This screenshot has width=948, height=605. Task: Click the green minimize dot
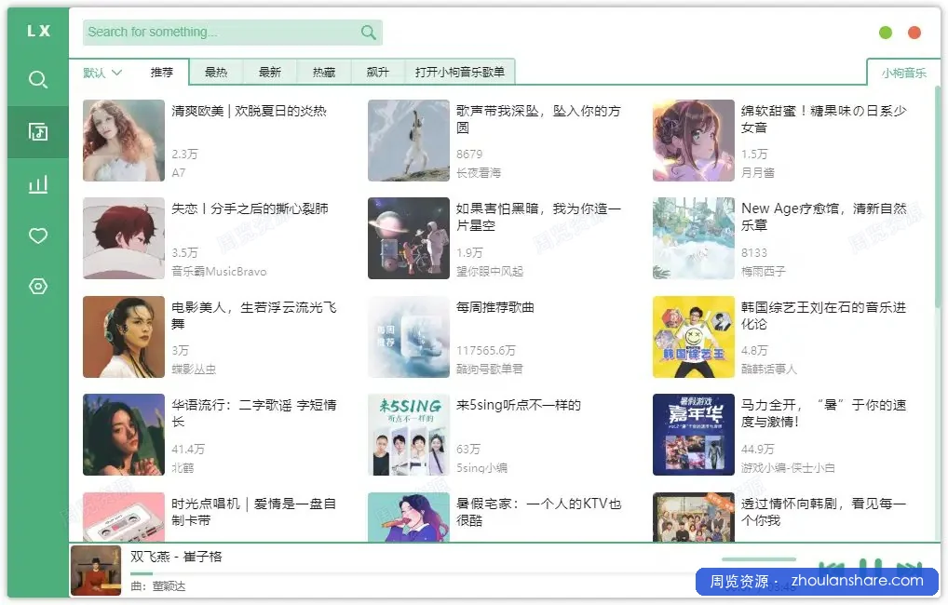click(x=885, y=33)
